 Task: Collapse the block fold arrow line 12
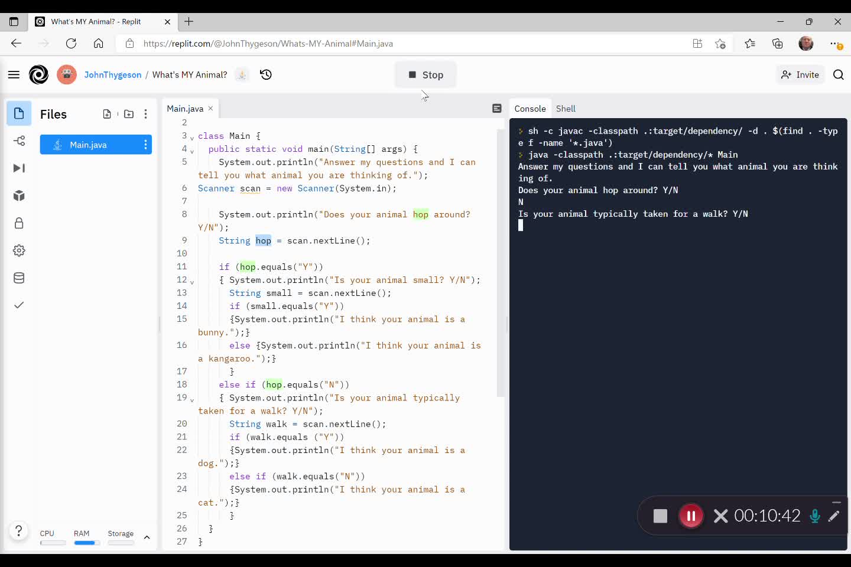click(x=192, y=282)
